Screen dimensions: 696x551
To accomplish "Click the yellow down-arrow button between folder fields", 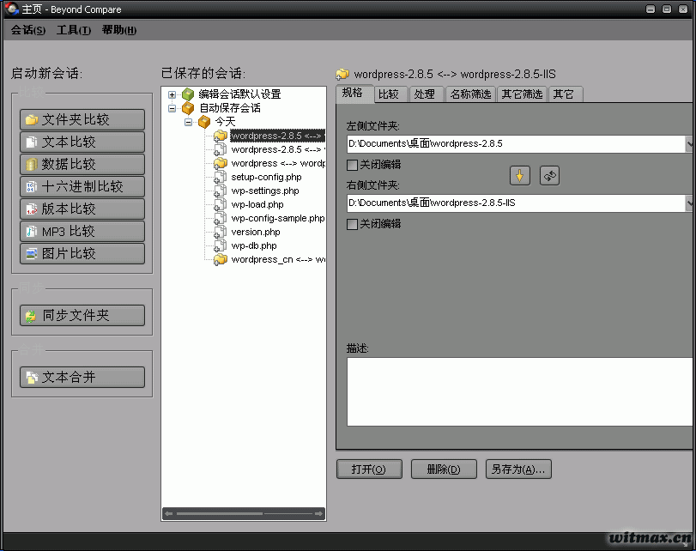I will point(520,176).
